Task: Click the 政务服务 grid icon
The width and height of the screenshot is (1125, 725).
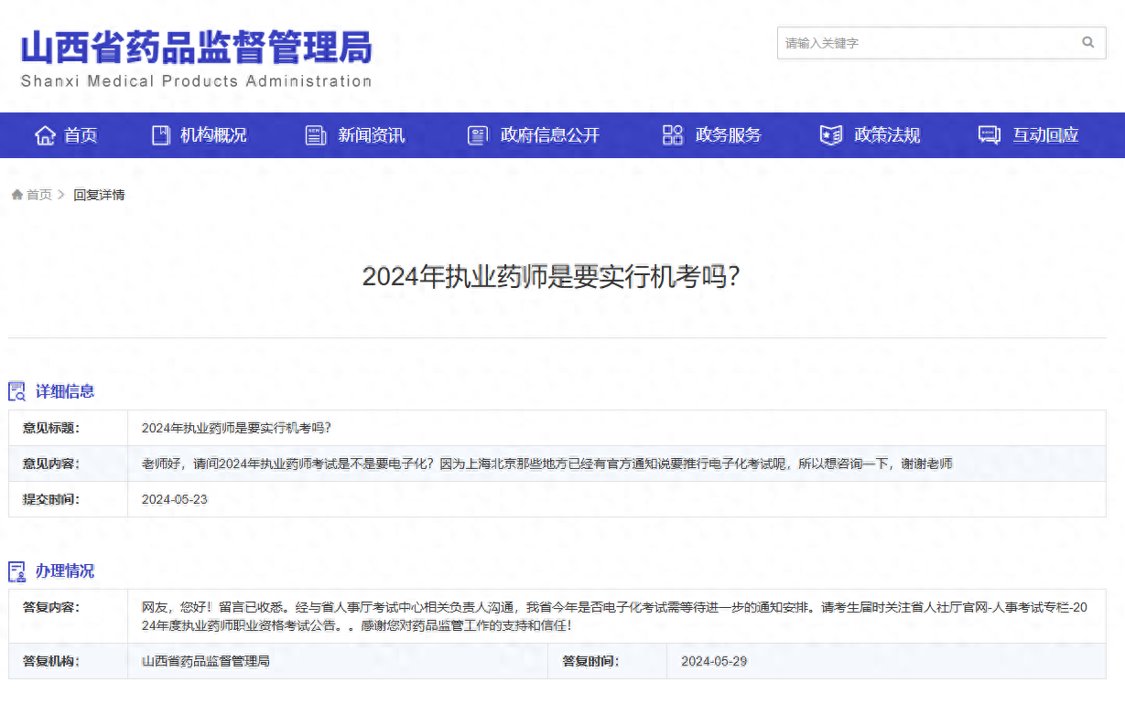Action: [x=673, y=135]
